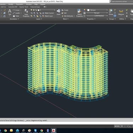Viewport: 133px width, 133px height.
Task: Open the Insert block tool
Action: coord(59,12)
